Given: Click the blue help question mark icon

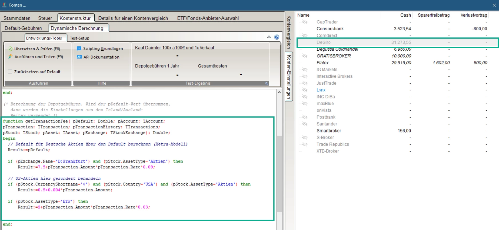Looking at the screenshot, I should tap(277, 37).
